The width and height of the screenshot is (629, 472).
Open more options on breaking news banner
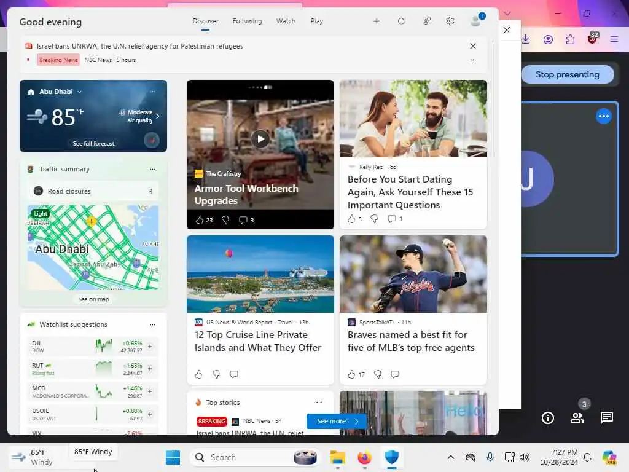click(x=473, y=60)
